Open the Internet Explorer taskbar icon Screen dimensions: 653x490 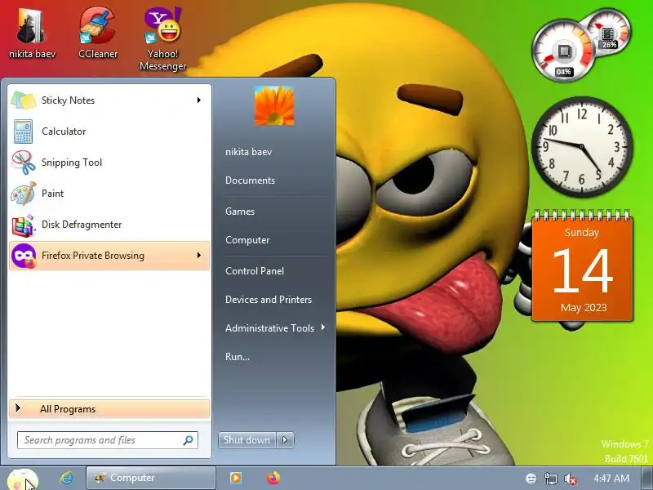point(66,478)
